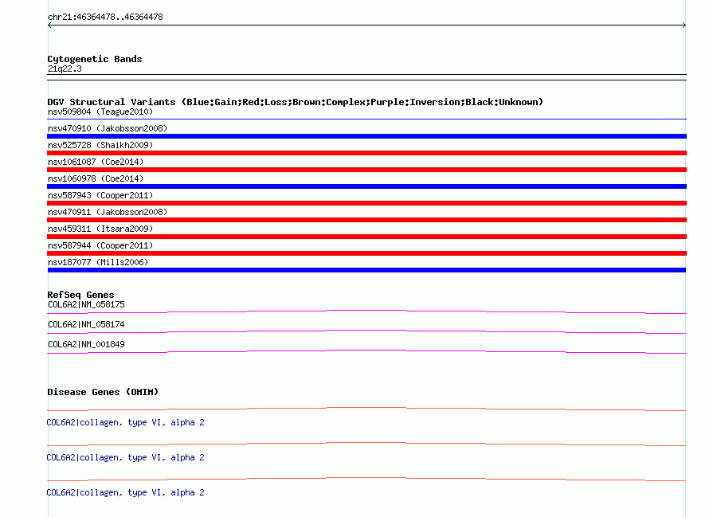Select the nsv470911 Jakobsson2008 red bar
This screenshot has height=517, width=709.
tap(366, 220)
